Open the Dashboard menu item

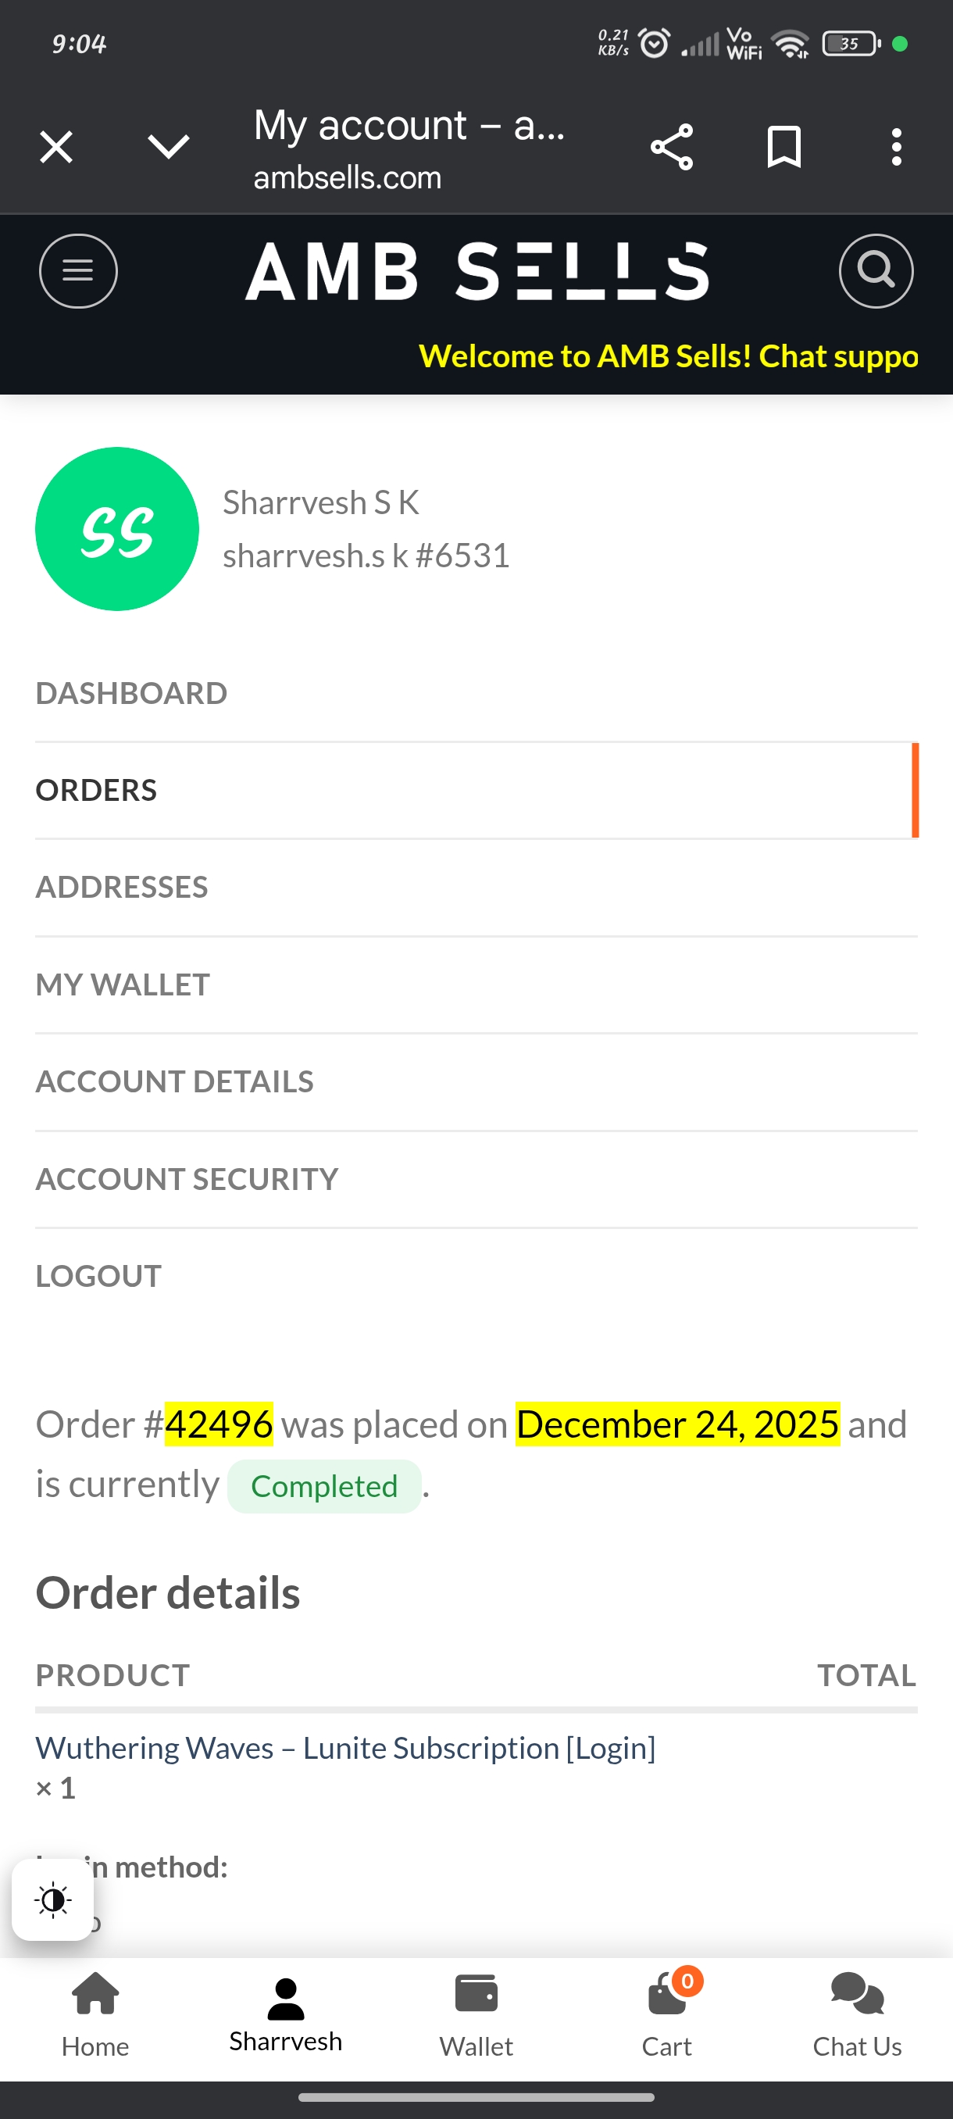(131, 694)
